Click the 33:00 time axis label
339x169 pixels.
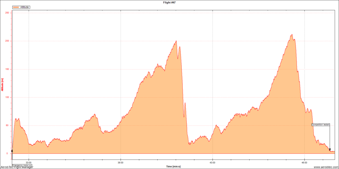coord(29,162)
